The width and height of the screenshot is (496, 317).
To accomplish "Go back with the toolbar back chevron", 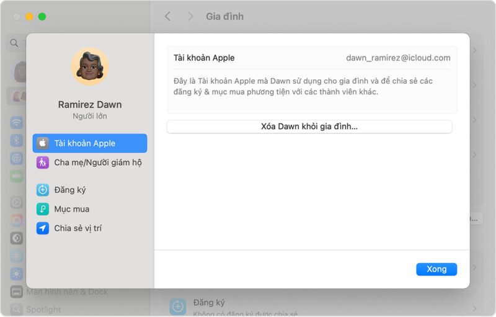I will pyautogui.click(x=167, y=17).
